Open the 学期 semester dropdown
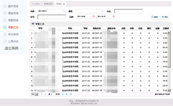 click(x=52, y=11)
